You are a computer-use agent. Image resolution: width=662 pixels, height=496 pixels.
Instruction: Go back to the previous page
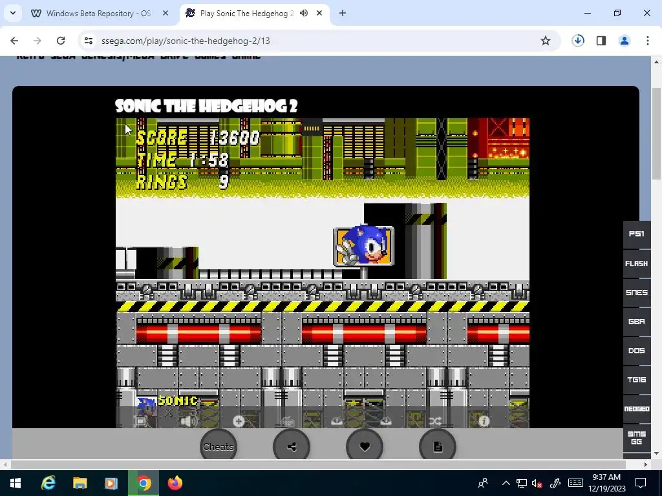(x=14, y=41)
